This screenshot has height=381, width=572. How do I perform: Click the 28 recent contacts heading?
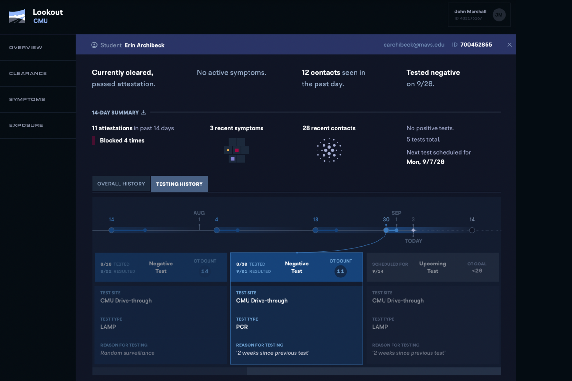click(x=329, y=128)
